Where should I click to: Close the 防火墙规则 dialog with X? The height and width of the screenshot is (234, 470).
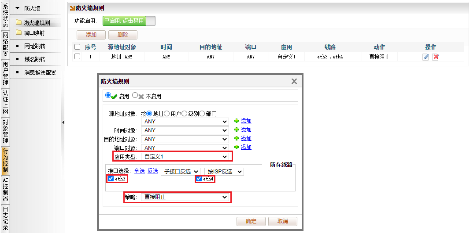tap(294, 81)
